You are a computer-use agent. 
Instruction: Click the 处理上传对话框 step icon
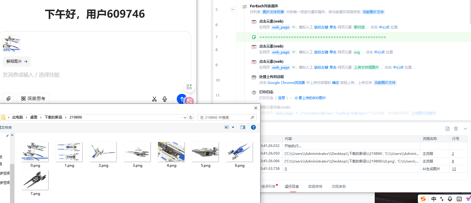pyautogui.click(x=254, y=77)
